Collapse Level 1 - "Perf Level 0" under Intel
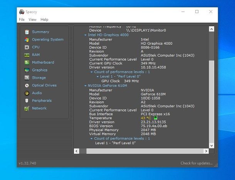Viewport: 235px width, 180px height. click(x=97, y=77)
